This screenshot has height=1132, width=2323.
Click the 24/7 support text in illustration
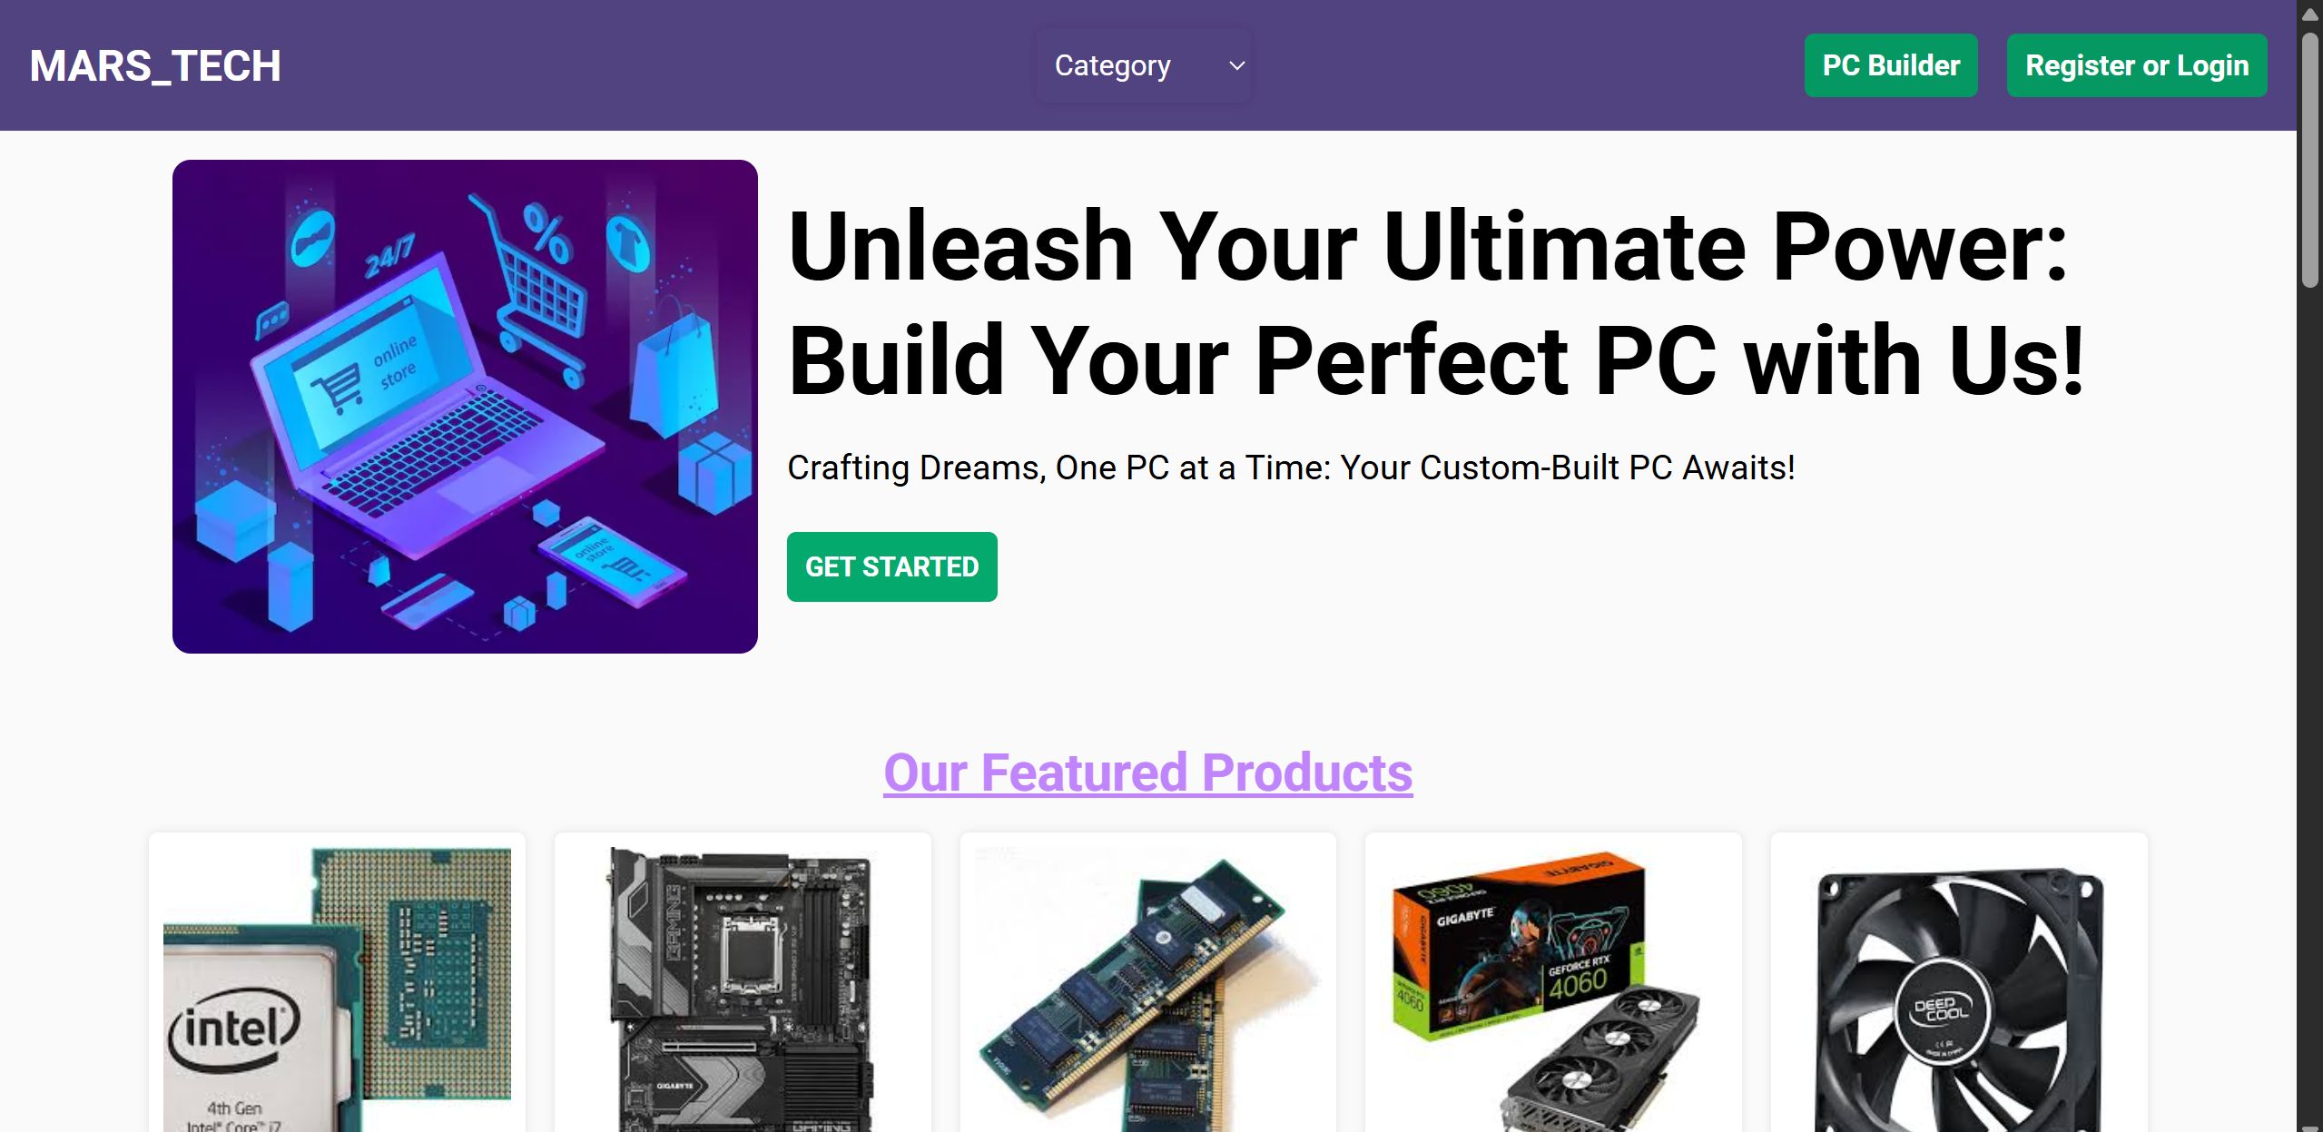pyautogui.click(x=389, y=257)
